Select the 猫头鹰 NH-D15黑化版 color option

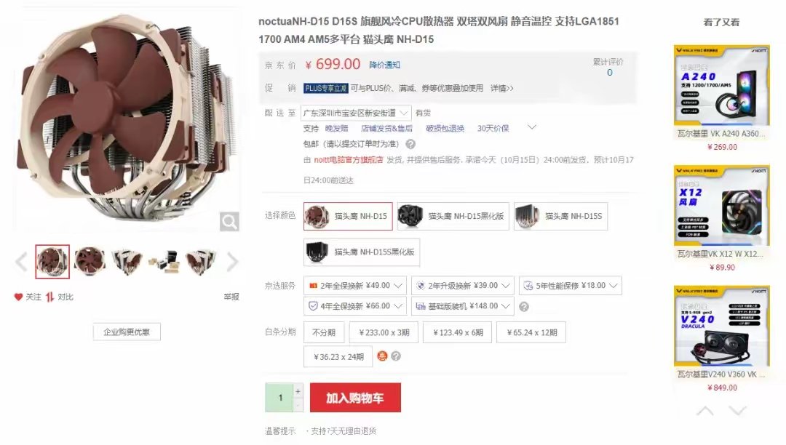pos(453,216)
